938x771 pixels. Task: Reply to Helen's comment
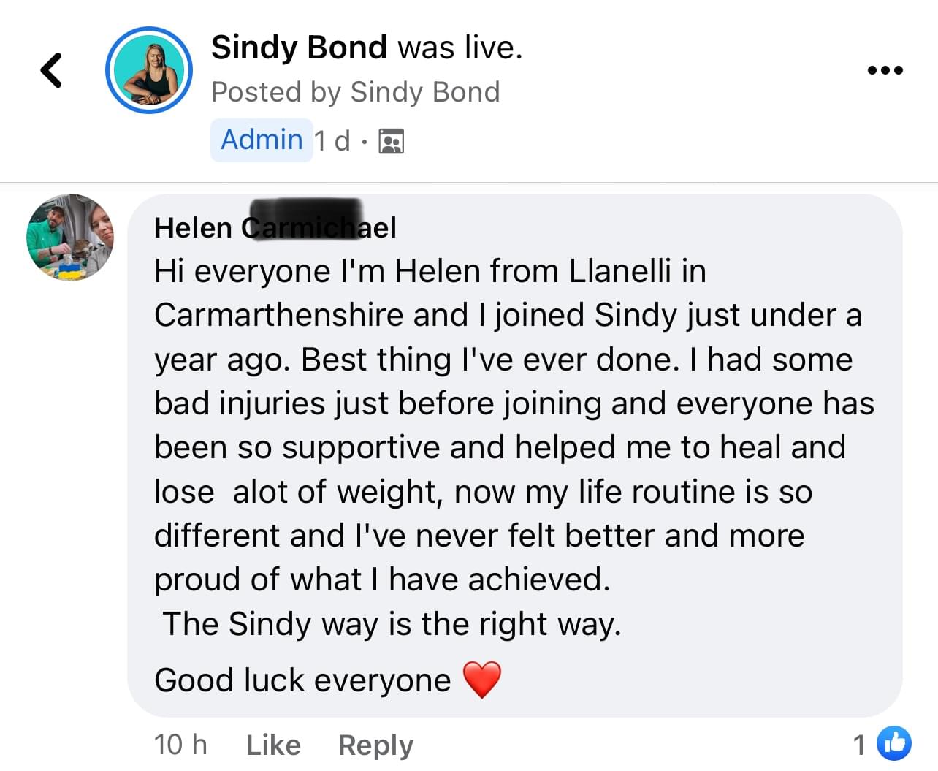[x=375, y=745]
